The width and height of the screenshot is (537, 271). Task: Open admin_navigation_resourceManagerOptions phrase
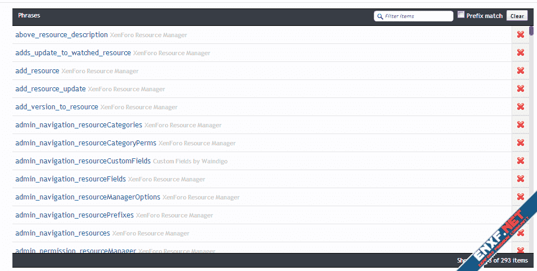pyautogui.click(x=88, y=197)
